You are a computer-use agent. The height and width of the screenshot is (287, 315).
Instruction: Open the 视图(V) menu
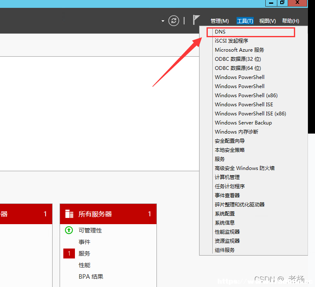click(x=267, y=21)
